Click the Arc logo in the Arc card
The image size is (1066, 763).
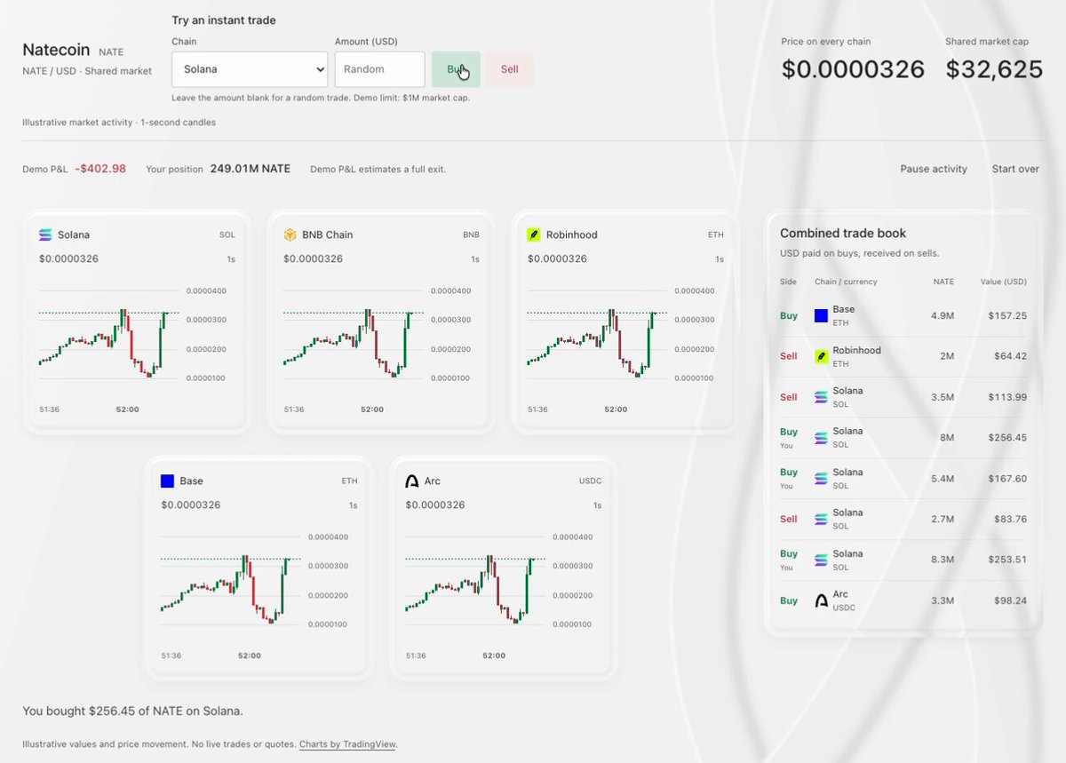tap(411, 481)
